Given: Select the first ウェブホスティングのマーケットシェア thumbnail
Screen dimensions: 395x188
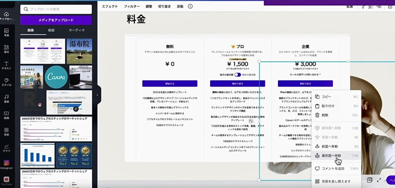Looking at the screenshot, I should 56,129.
